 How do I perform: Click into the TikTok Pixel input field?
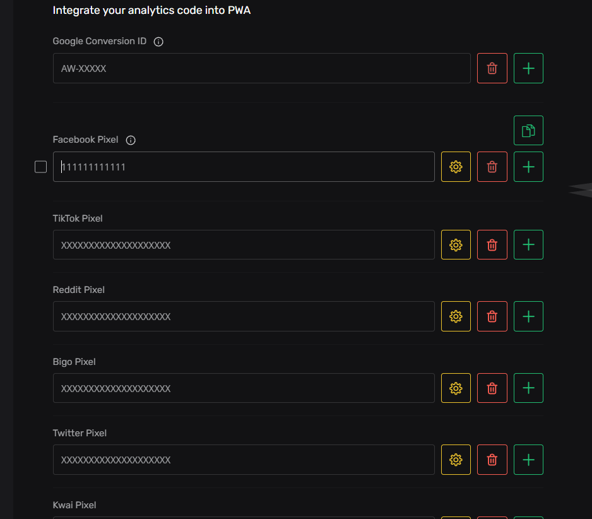click(244, 244)
